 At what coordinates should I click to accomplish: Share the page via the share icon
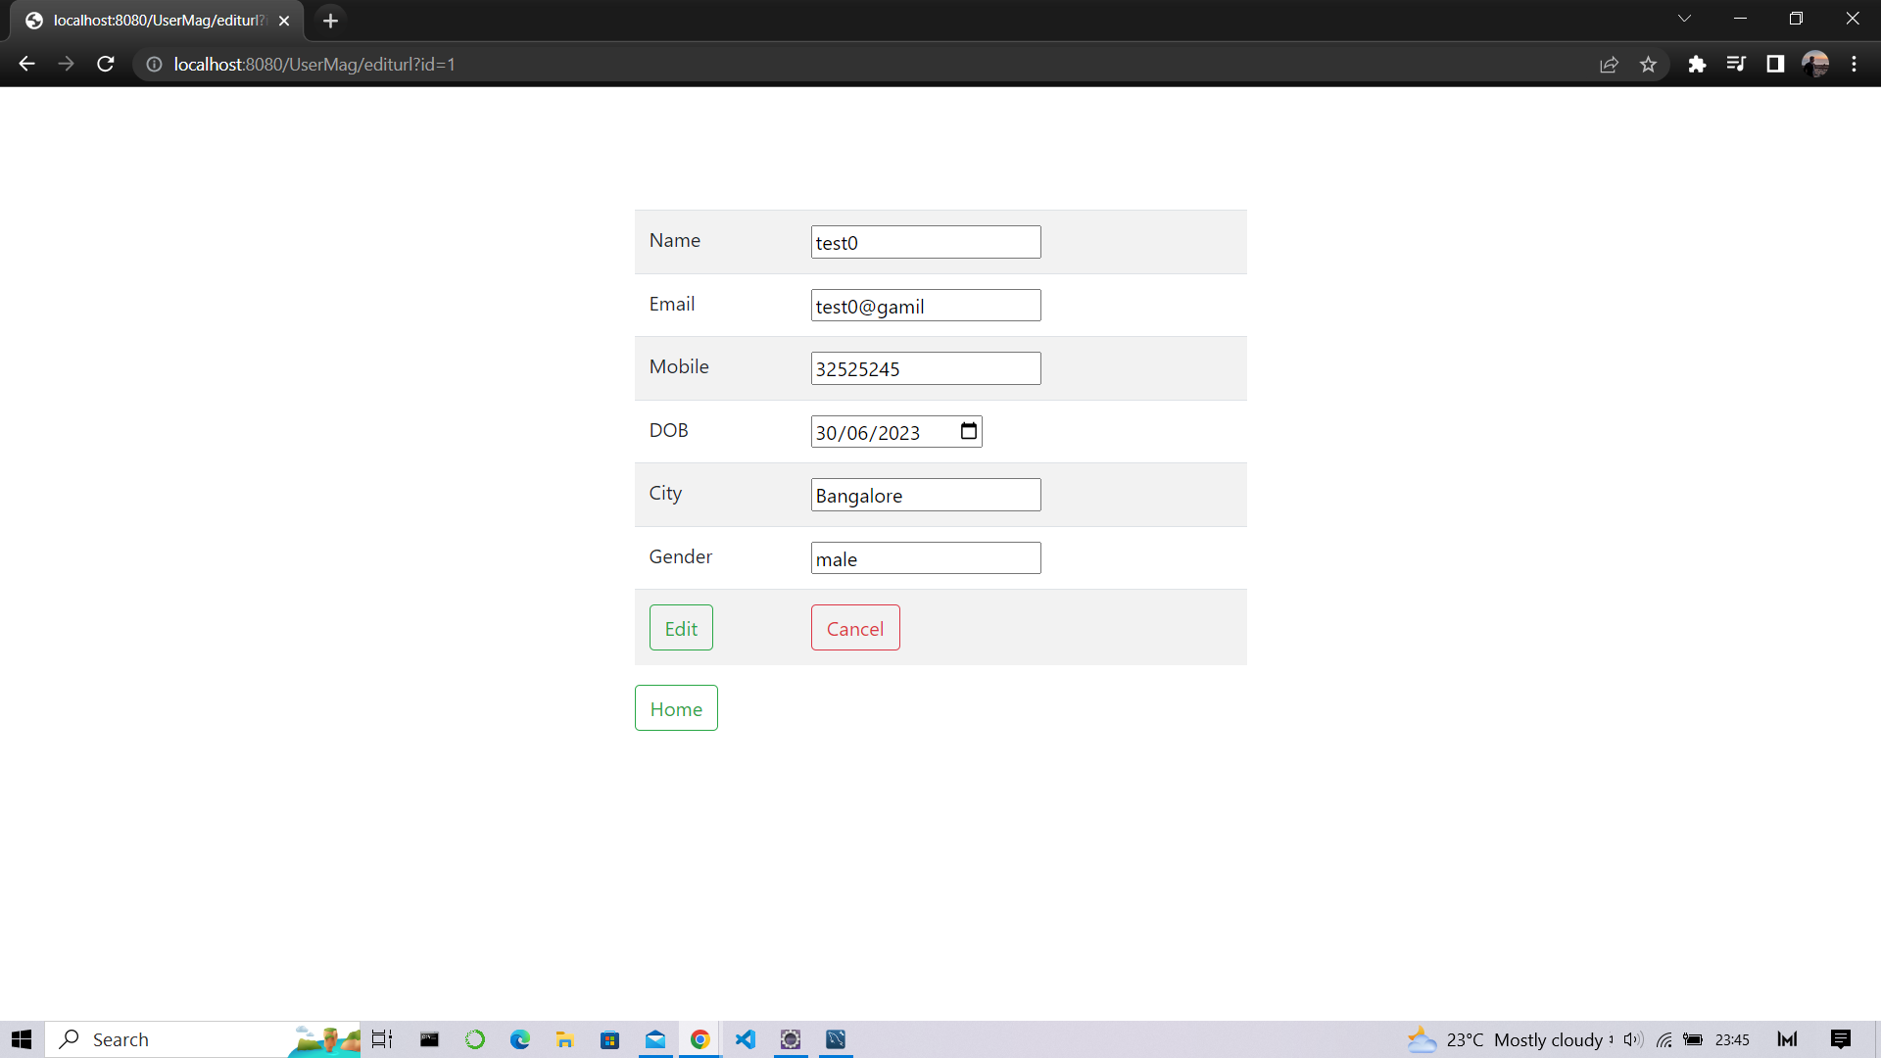pyautogui.click(x=1610, y=64)
